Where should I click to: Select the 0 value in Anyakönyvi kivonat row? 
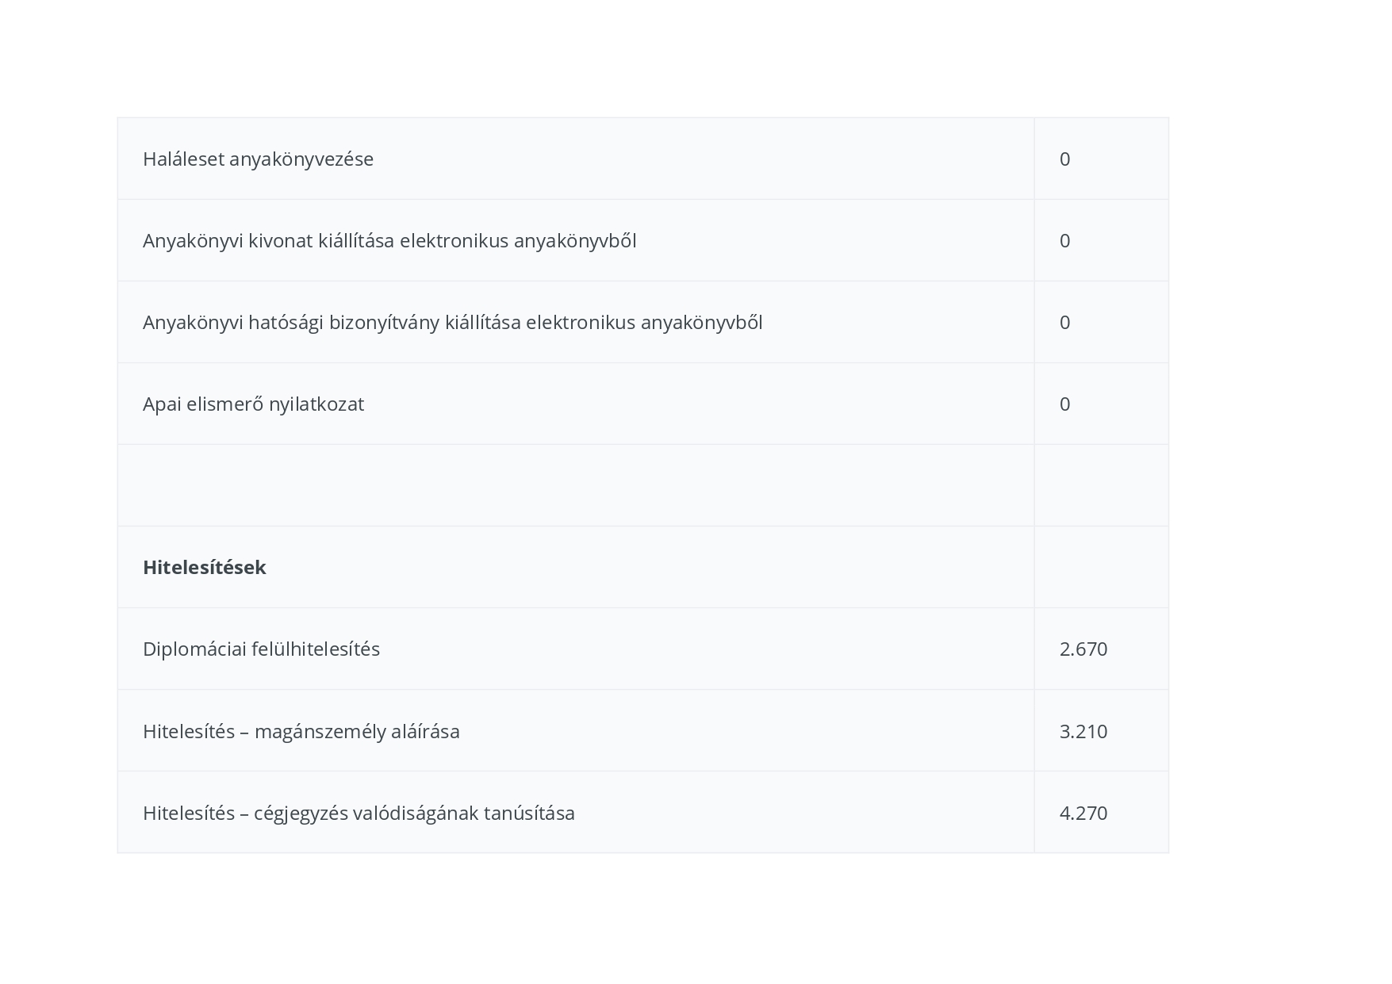(x=1064, y=241)
